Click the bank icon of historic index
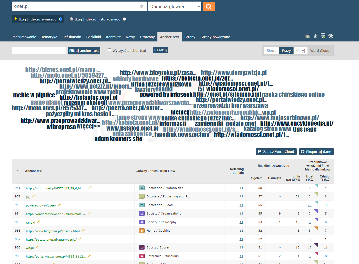Screen dimensions: 359x264 (71, 19)
